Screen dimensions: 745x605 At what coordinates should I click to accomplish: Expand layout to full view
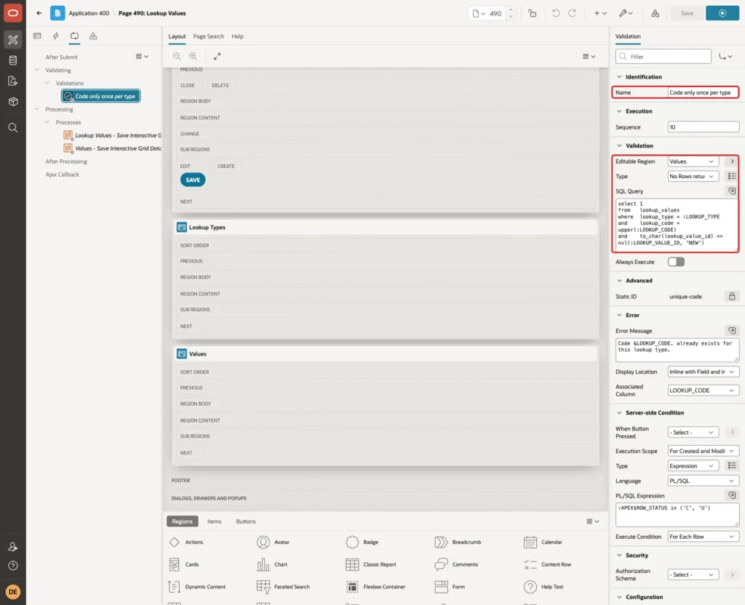click(x=217, y=56)
